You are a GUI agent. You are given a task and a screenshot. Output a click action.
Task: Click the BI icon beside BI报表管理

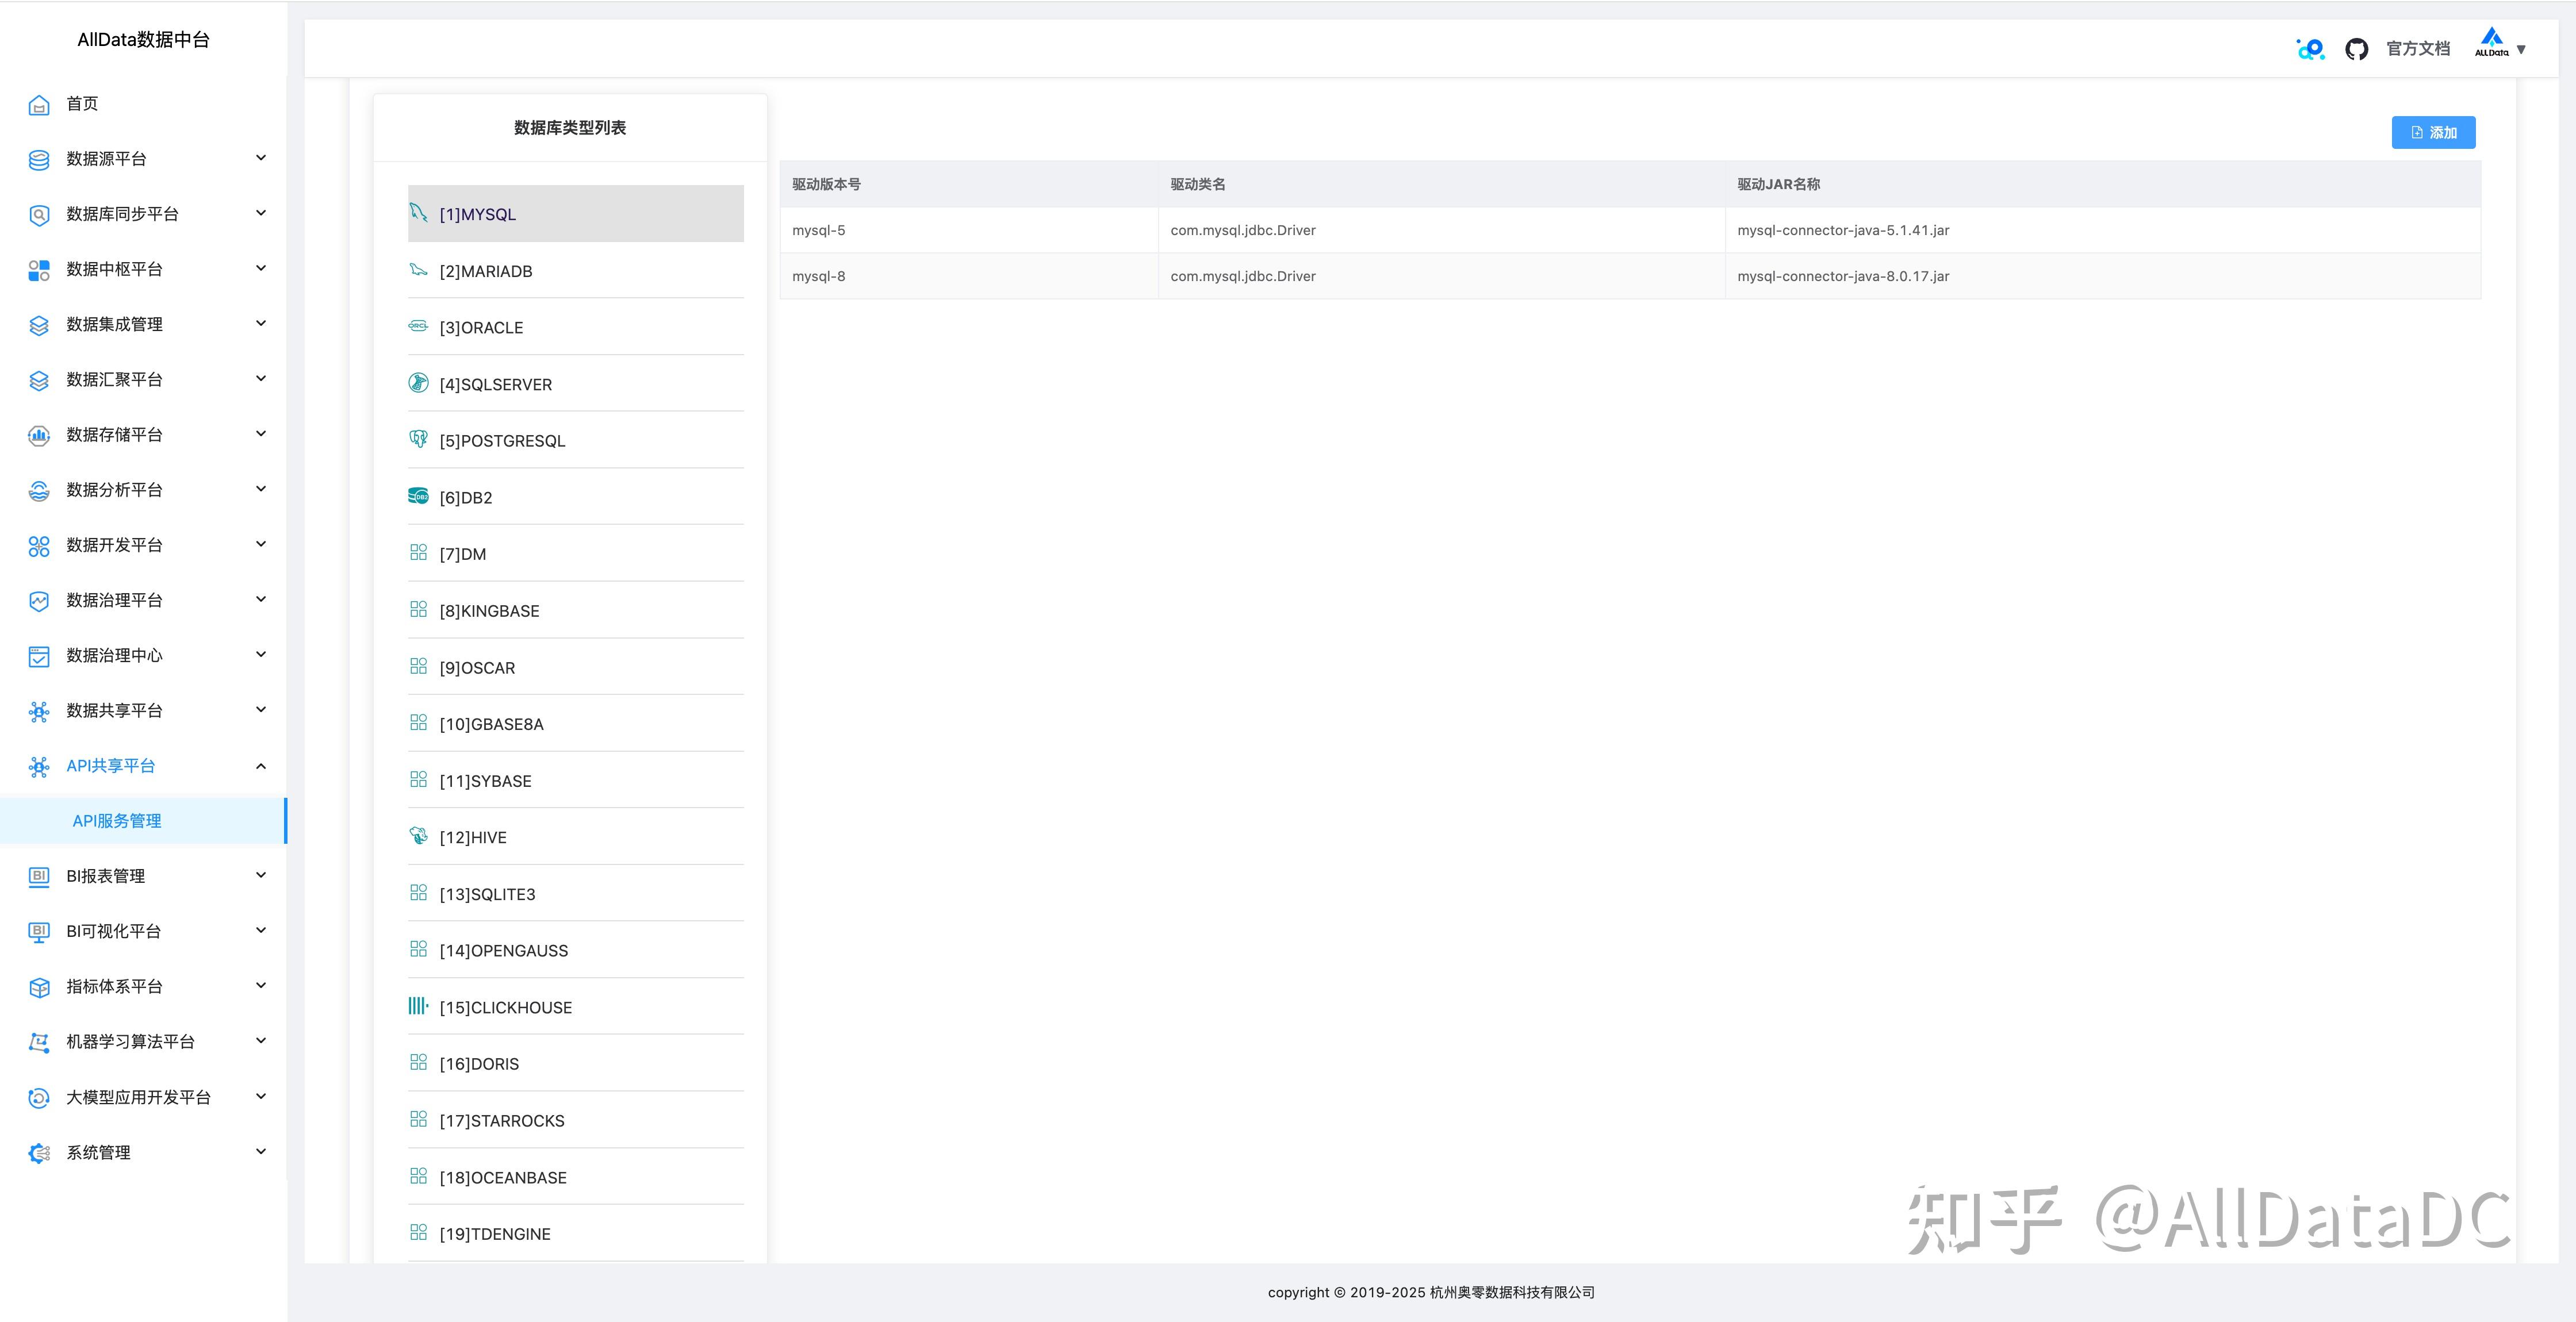pos(39,877)
